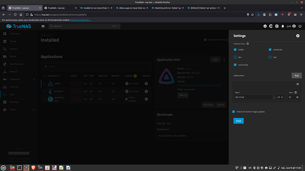The width and height of the screenshot is (305, 171).
Task: Close the Settings side panel
Action: pyautogui.click(x=297, y=36)
